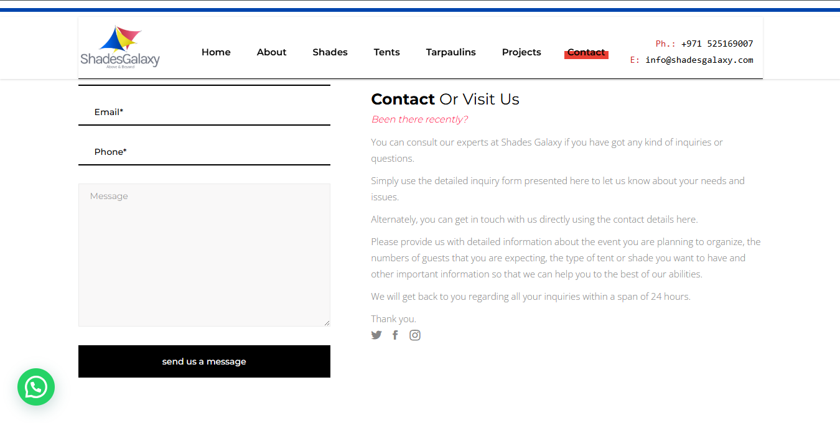
Task: Click inside the Message text area
Action: [204, 255]
